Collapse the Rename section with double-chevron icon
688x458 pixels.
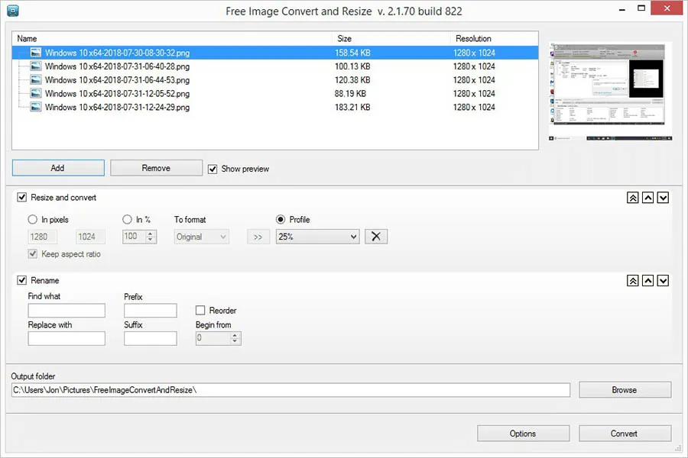tap(632, 280)
